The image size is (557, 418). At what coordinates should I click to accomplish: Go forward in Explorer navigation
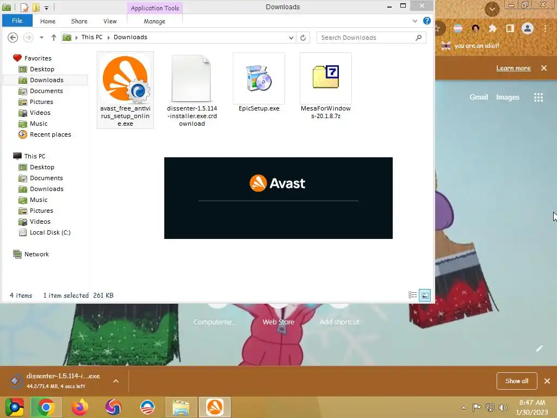click(x=28, y=38)
